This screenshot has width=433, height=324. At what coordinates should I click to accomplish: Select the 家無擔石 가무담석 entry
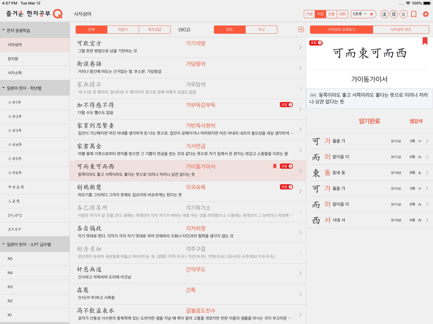[188, 89]
